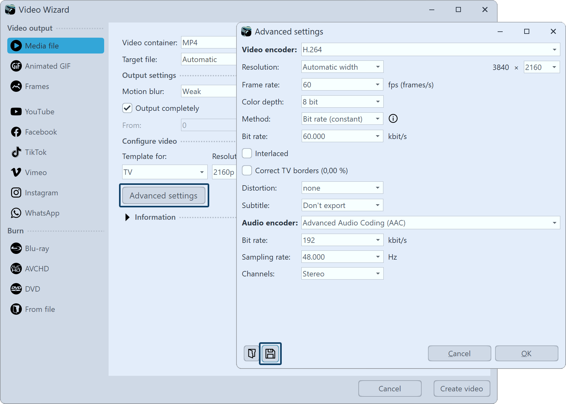Select Media file in the sidebar
Screen dimensions: 566x404
point(55,46)
